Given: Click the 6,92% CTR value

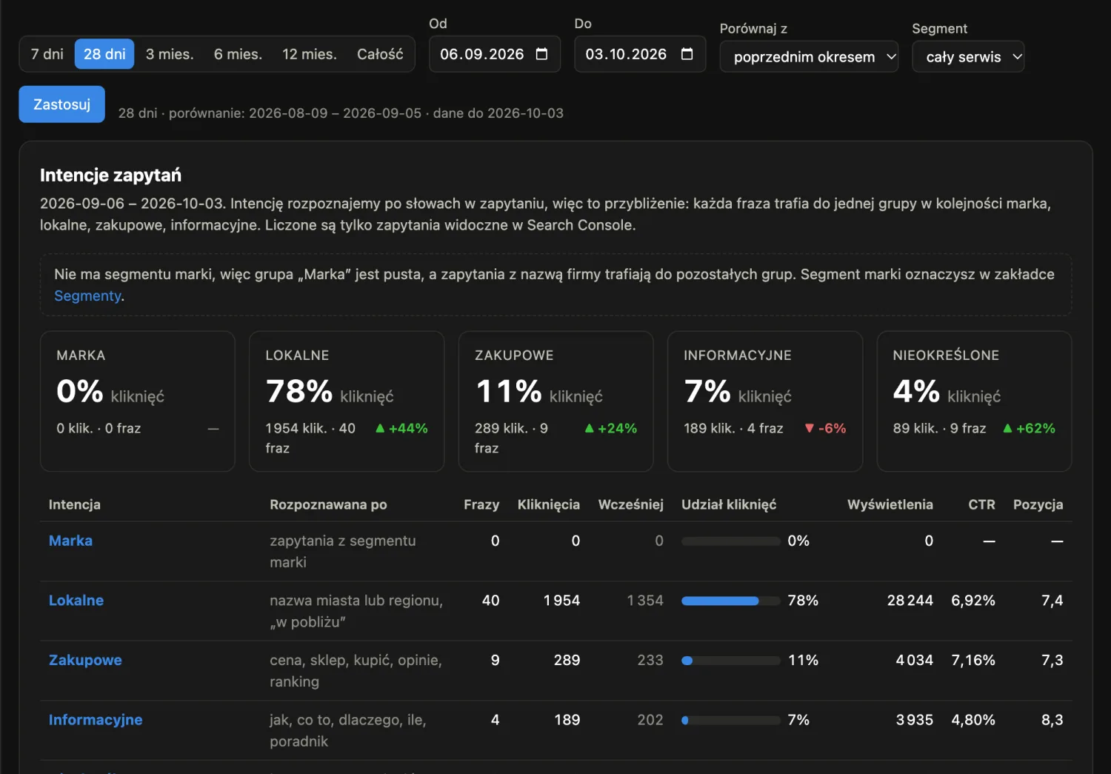Looking at the screenshot, I should (973, 601).
